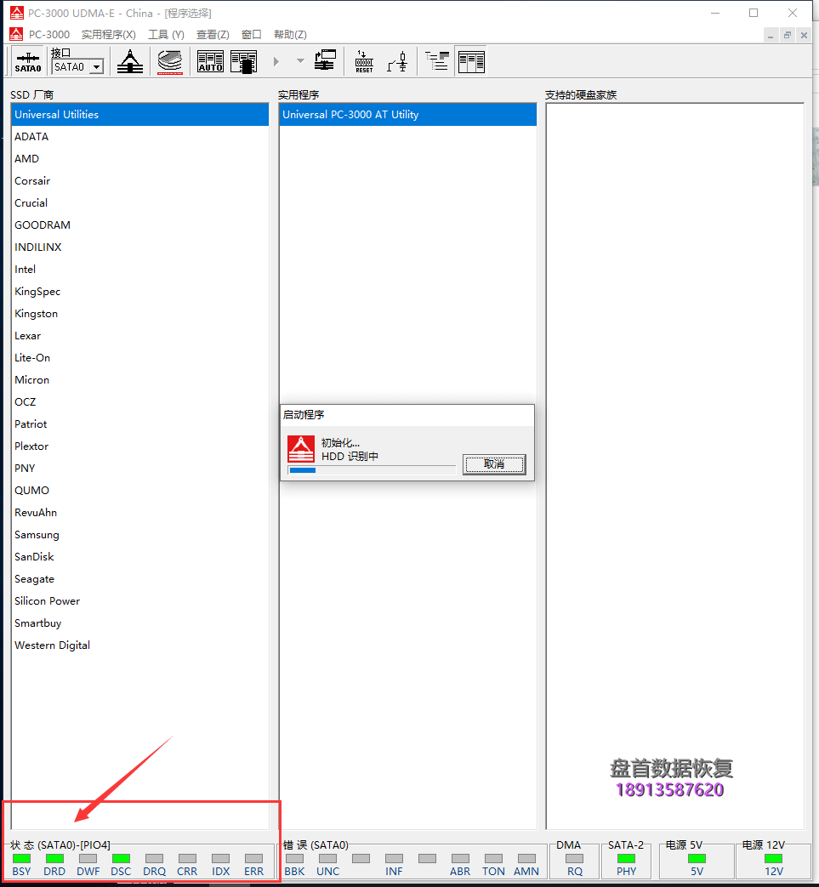This screenshot has height=887, width=819.
Task: Click the SATA-2 PHY indicator
Action: pyautogui.click(x=626, y=859)
